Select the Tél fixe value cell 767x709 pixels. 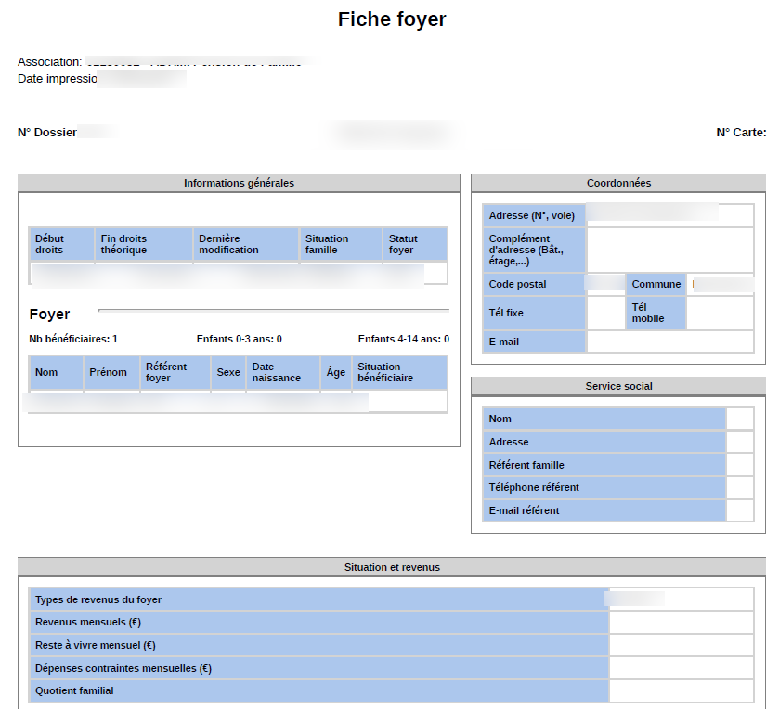[x=605, y=314]
